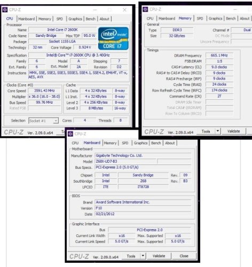This screenshot has width=252, height=267.
Task: Switch to Mainboard tab in CPU window
Action: coord(27,19)
